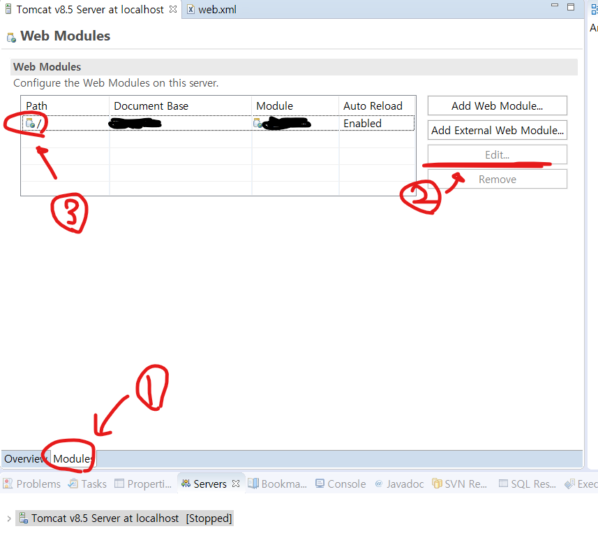Click the Problems view icon

click(8, 484)
